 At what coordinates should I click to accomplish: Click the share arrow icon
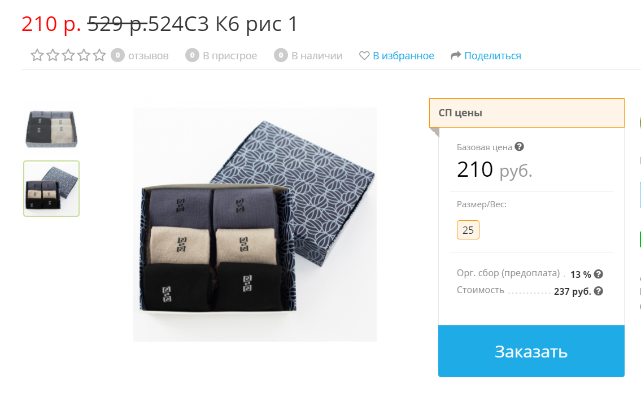pyautogui.click(x=456, y=55)
